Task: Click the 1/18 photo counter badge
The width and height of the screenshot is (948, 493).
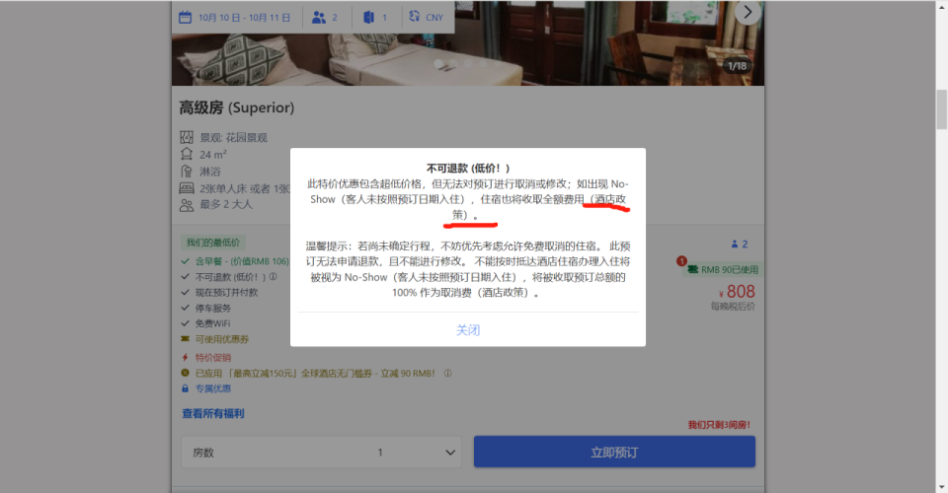Action: 737,66
